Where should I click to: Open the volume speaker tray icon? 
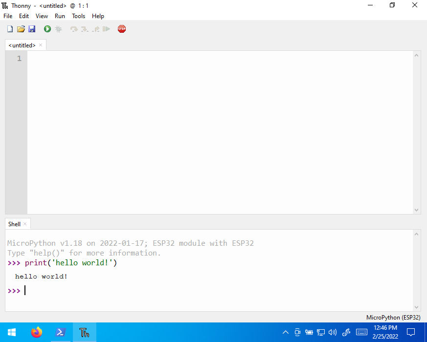pyautogui.click(x=333, y=332)
